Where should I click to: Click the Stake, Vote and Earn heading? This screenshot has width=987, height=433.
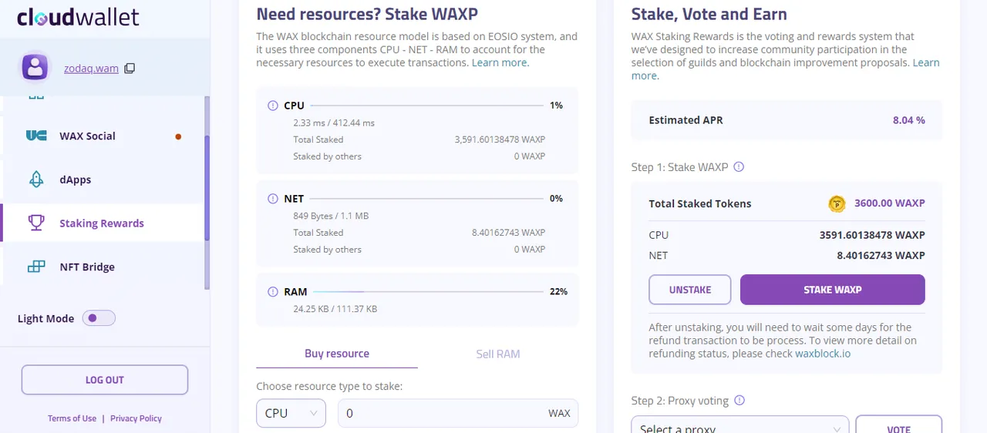point(709,14)
